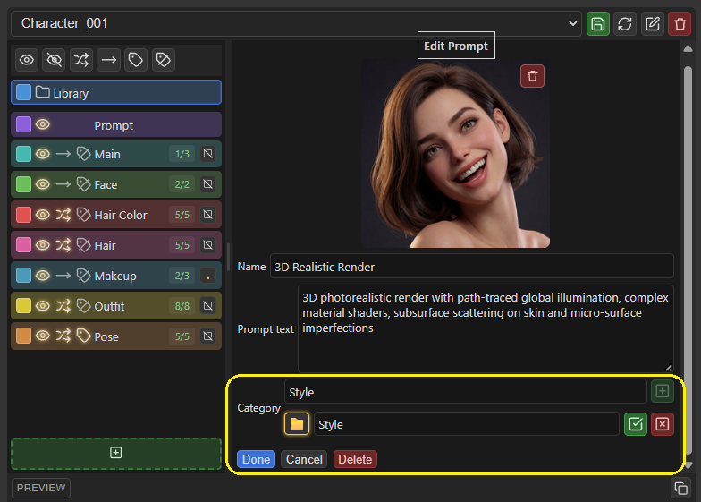Click the shuffle toolbar icon
The image size is (701, 502).
click(x=81, y=60)
